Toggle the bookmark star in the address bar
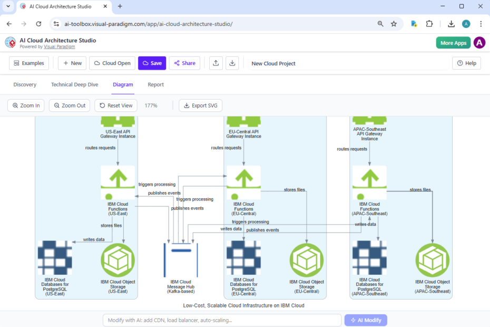 point(394,24)
